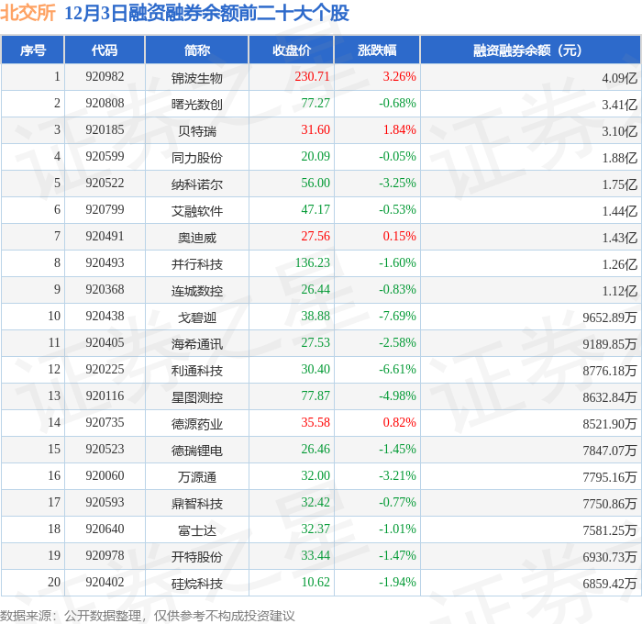Select stock code 920368
Screen dimensions: 642x624
[x=105, y=290]
